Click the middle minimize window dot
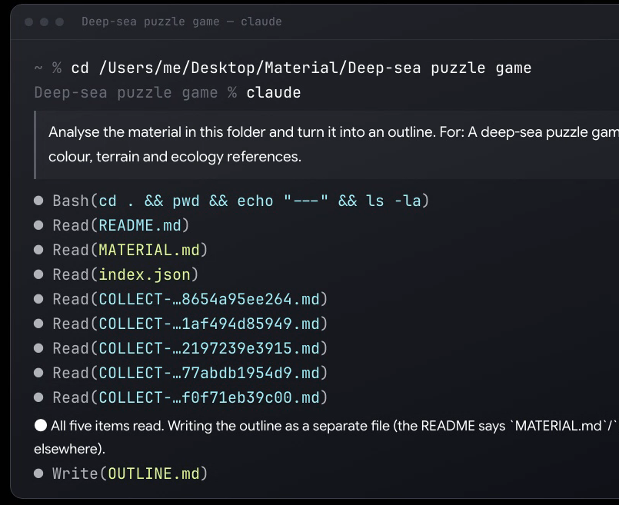This screenshot has height=505, width=619. click(x=45, y=22)
